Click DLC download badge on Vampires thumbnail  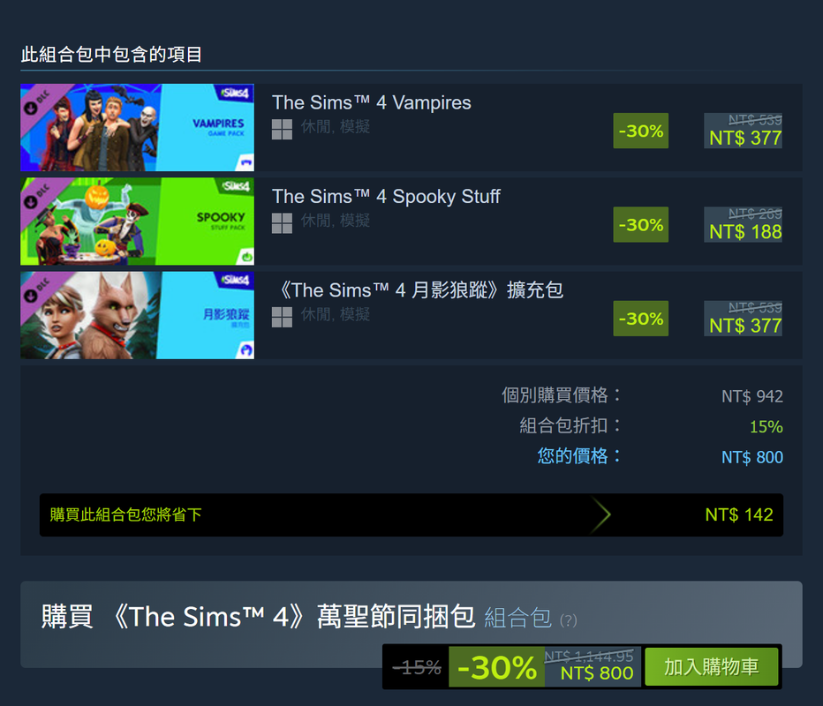pyautogui.click(x=31, y=108)
